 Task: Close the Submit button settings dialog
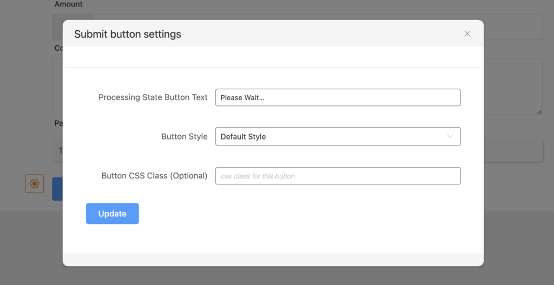coord(467,34)
